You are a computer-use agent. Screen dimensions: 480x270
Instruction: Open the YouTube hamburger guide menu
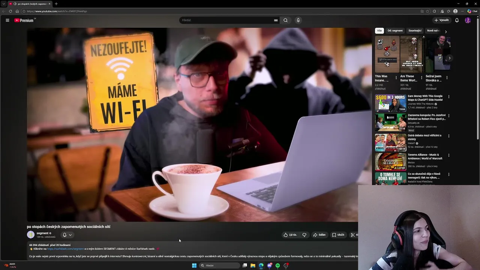(x=7, y=20)
